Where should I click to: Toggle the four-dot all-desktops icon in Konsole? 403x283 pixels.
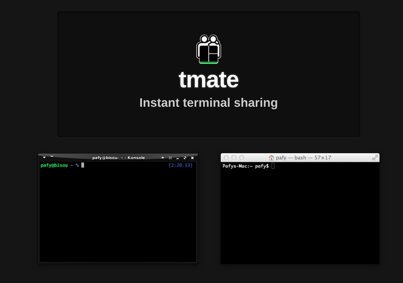pos(170,158)
